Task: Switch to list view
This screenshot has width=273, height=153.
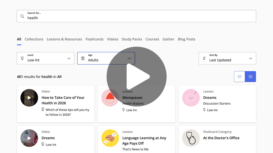Action: coord(239,76)
